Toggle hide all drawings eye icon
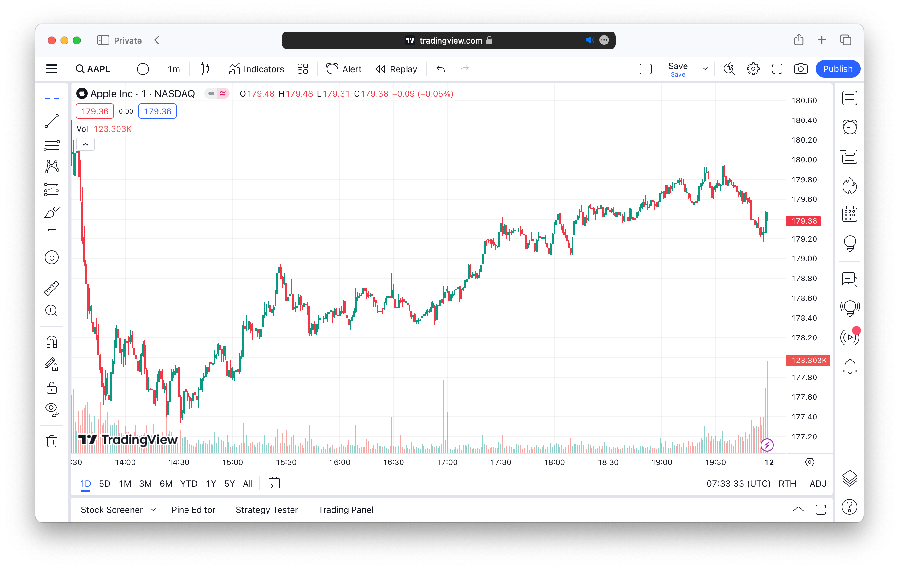The height and width of the screenshot is (569, 899). (51, 410)
